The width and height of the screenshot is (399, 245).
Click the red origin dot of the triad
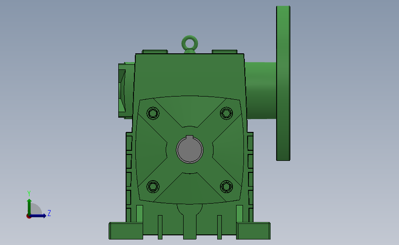click(29, 217)
